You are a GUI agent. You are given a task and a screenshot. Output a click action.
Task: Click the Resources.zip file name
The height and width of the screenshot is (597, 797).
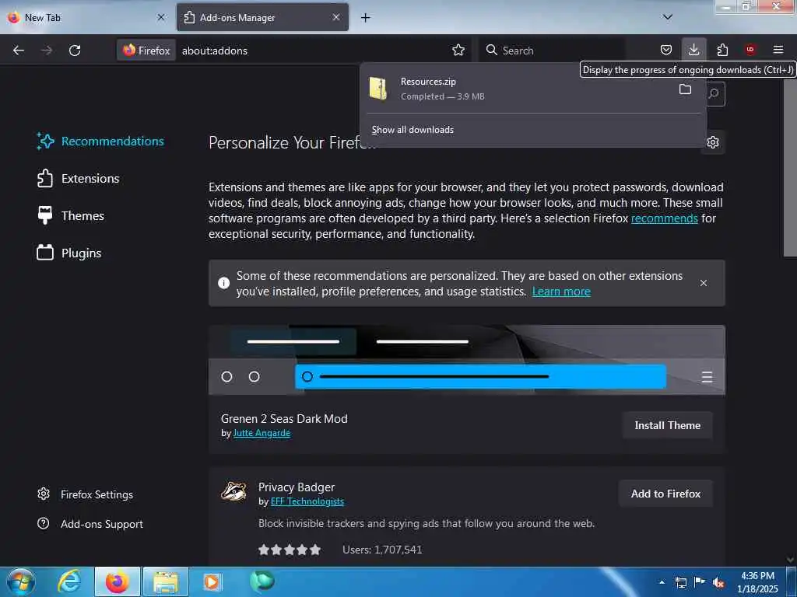click(x=428, y=81)
